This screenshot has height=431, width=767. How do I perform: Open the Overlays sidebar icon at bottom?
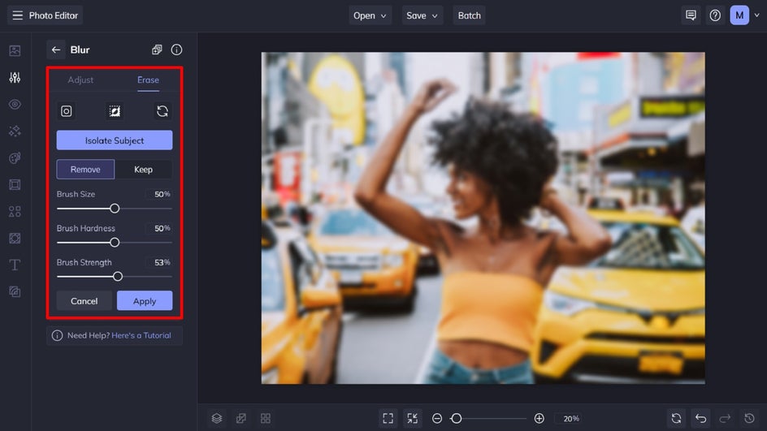tap(15, 291)
